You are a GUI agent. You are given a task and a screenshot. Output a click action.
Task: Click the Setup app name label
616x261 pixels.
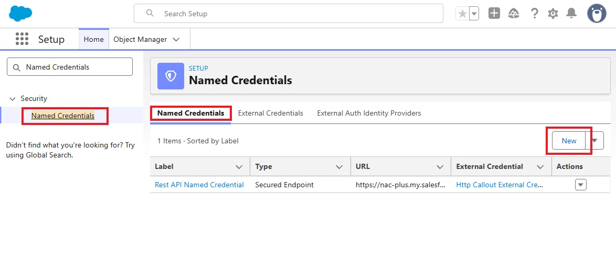tap(51, 39)
